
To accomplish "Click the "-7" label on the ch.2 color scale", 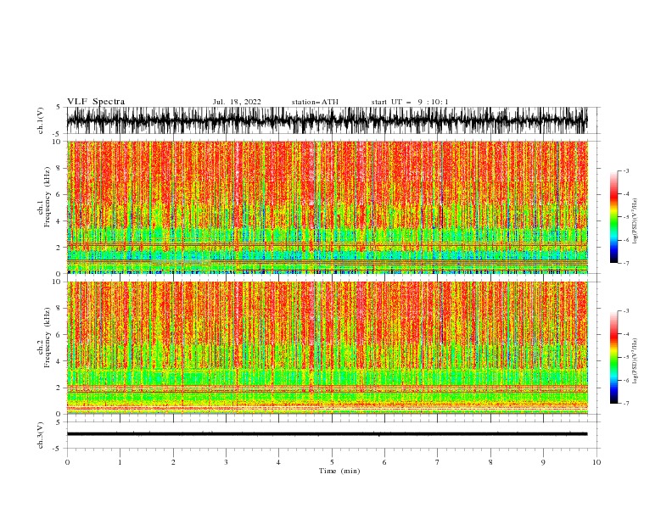I will [x=625, y=404].
